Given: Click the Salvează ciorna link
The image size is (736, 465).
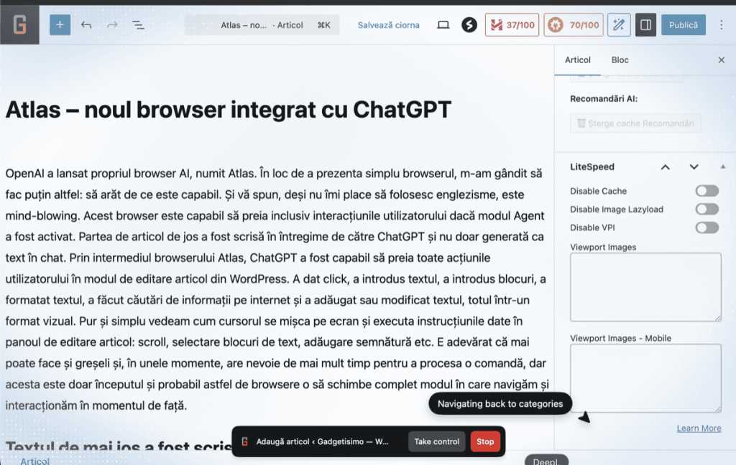Looking at the screenshot, I should pyautogui.click(x=388, y=25).
